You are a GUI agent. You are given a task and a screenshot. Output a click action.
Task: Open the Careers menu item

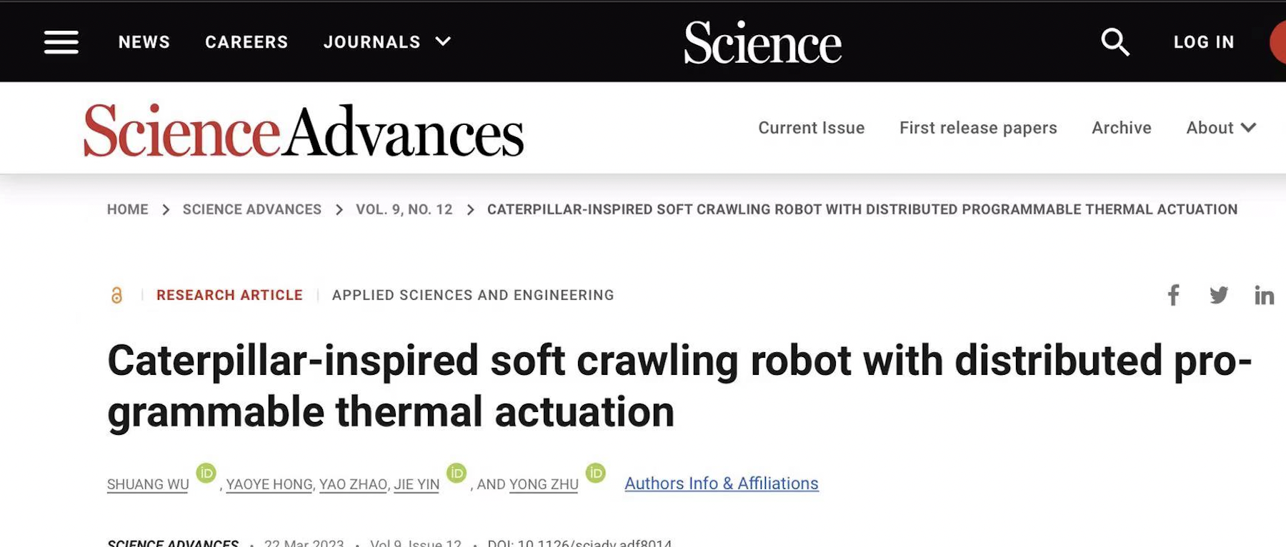(x=246, y=42)
